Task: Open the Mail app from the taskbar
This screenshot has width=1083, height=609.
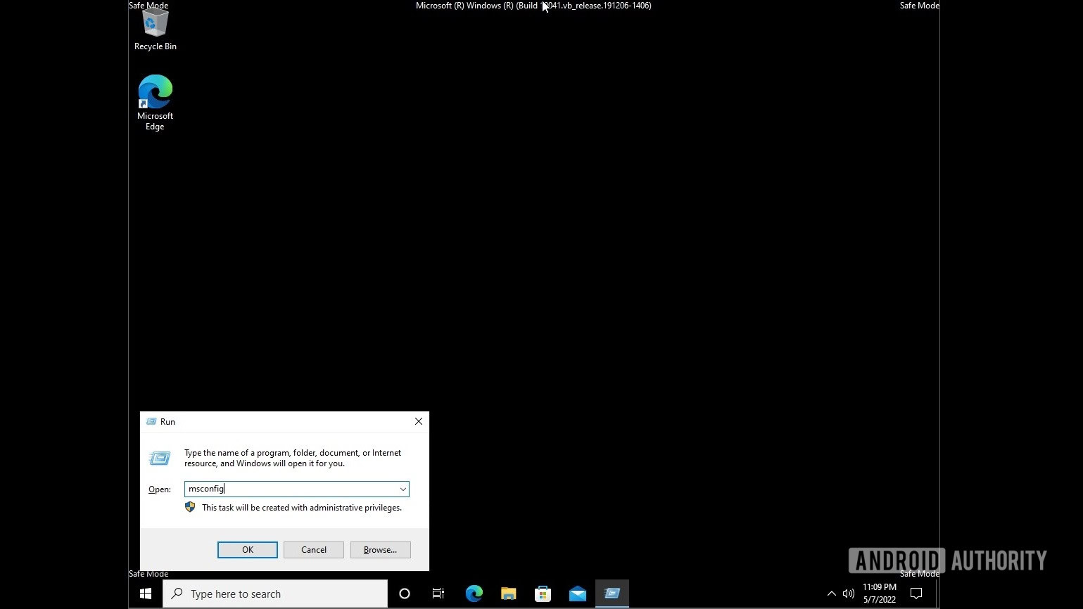Action: click(577, 594)
